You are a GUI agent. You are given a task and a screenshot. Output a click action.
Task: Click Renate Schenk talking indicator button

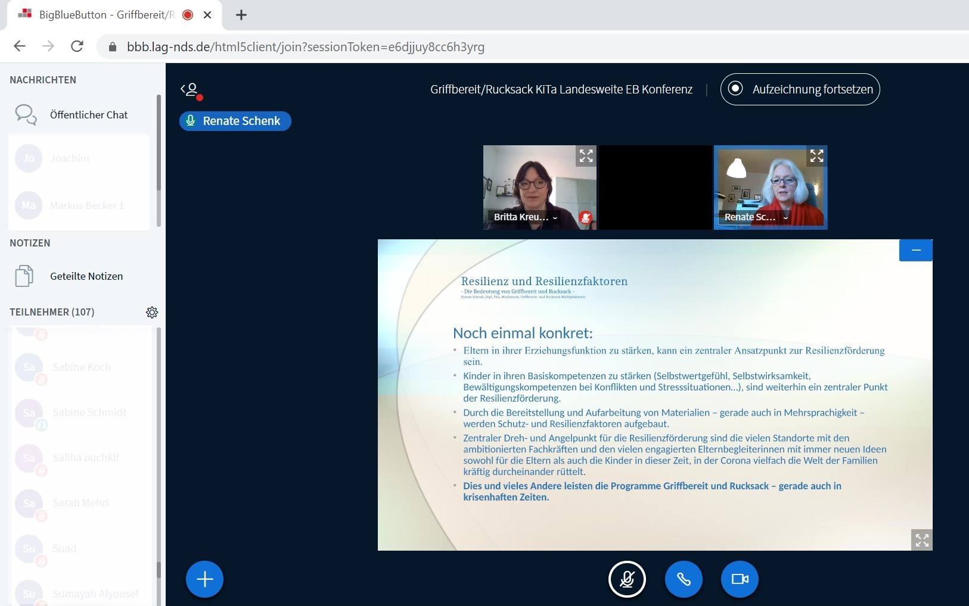coord(235,121)
